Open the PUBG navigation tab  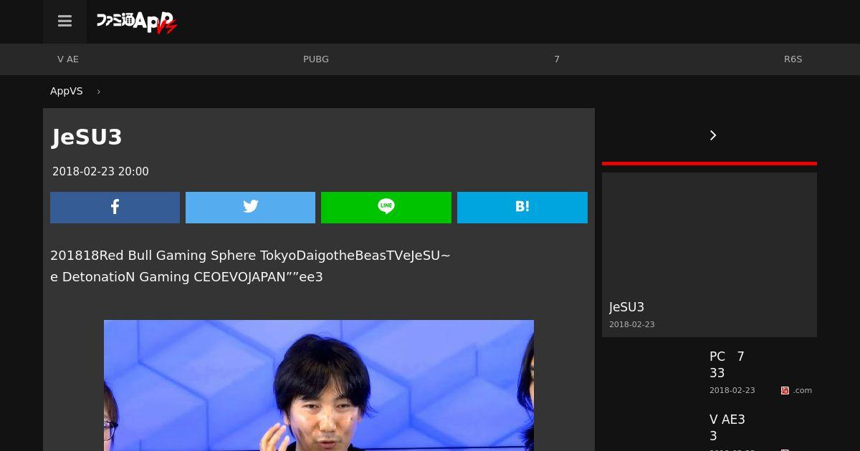(316, 59)
